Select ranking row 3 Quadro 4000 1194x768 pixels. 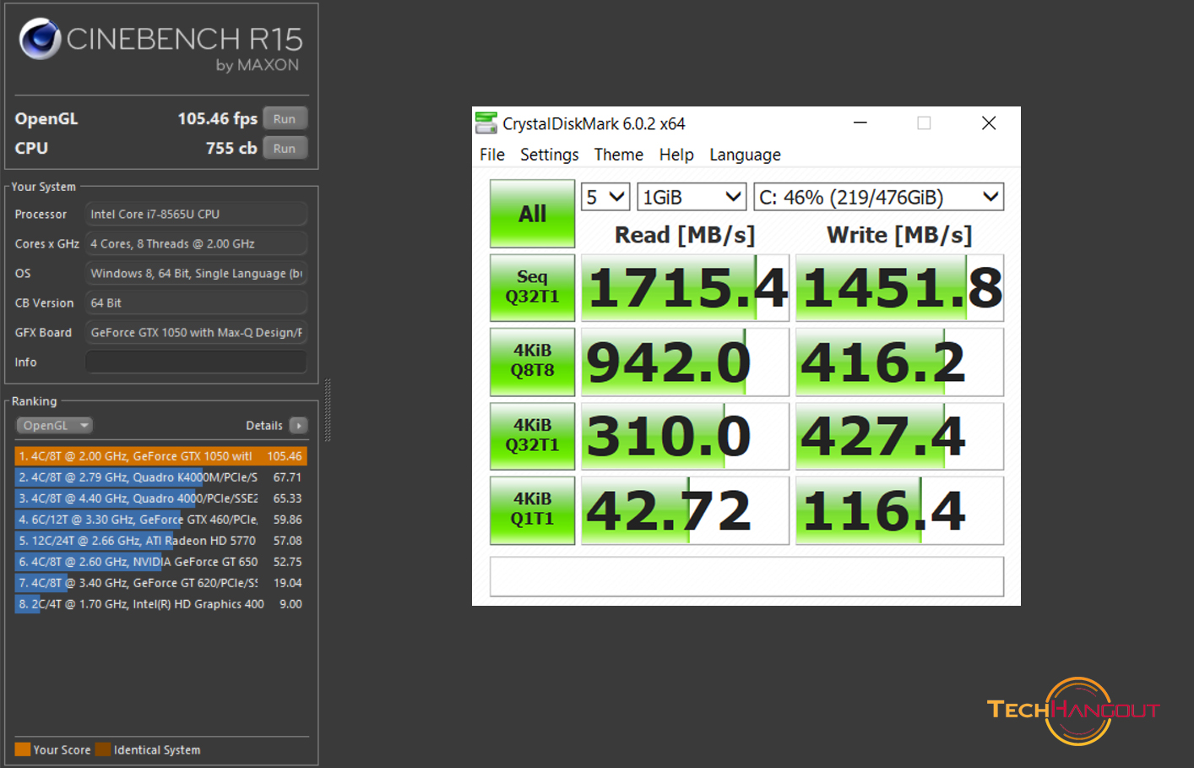pyautogui.click(x=160, y=498)
